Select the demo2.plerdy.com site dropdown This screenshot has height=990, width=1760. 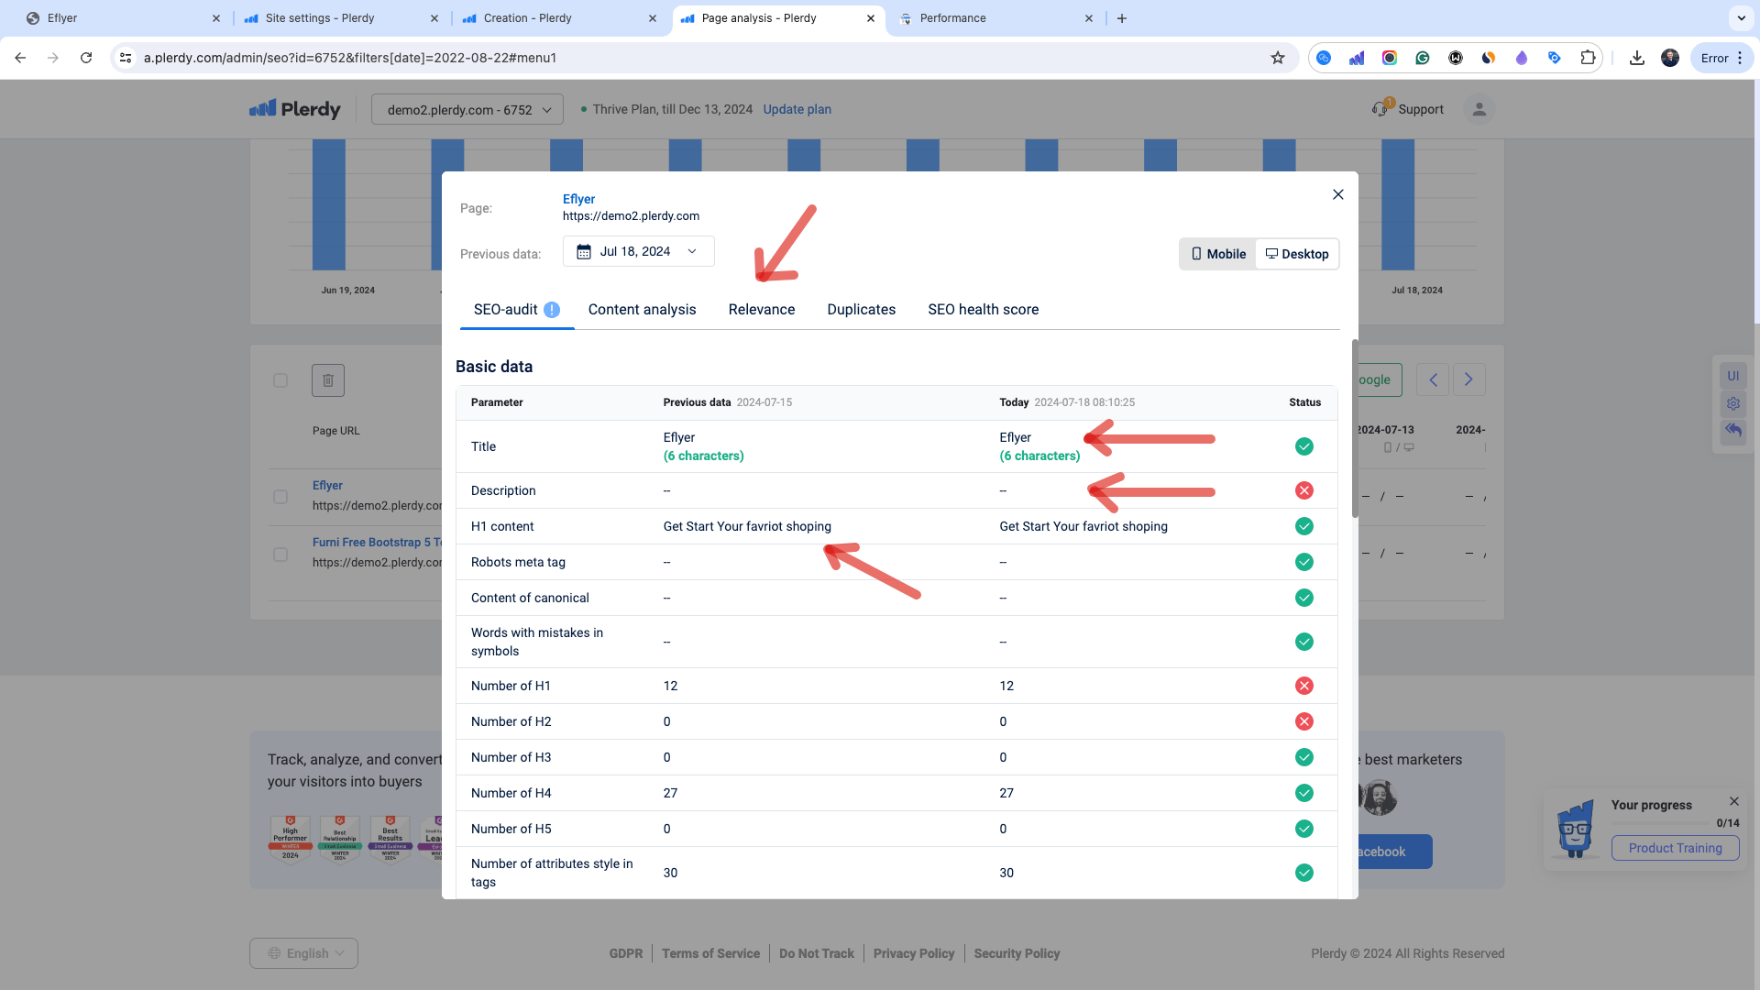click(467, 109)
